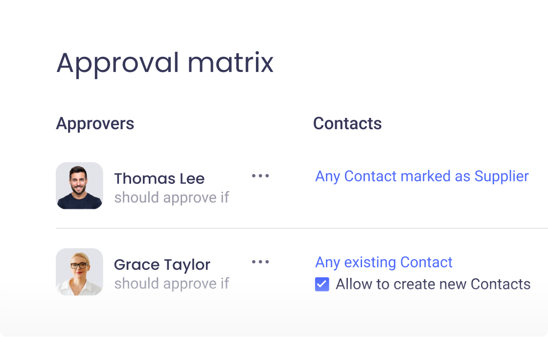Open the contact condition selector for Thomas Lee
The height and width of the screenshot is (337, 548).
point(421,176)
